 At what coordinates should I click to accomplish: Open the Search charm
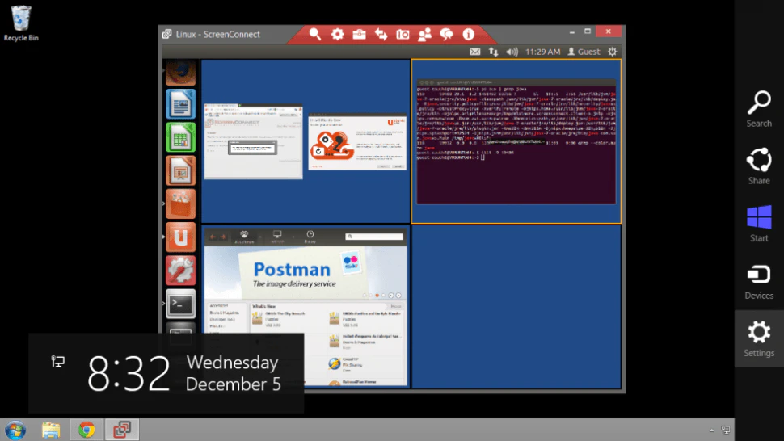click(759, 109)
